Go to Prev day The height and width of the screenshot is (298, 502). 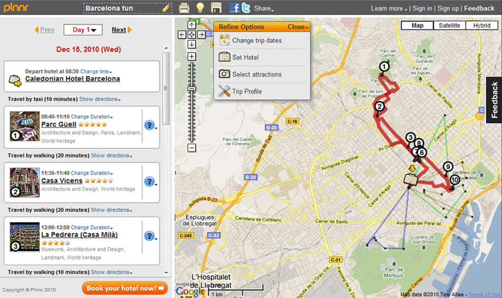[45, 29]
